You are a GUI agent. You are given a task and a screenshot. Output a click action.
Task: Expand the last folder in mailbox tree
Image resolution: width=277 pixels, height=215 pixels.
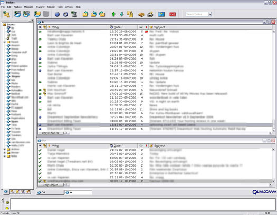point(5,156)
